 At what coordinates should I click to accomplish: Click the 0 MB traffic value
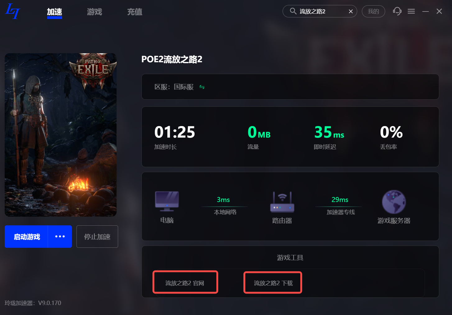(259, 132)
